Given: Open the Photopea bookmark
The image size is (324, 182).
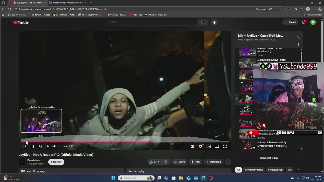Looking at the screenshot, I should [90, 15].
